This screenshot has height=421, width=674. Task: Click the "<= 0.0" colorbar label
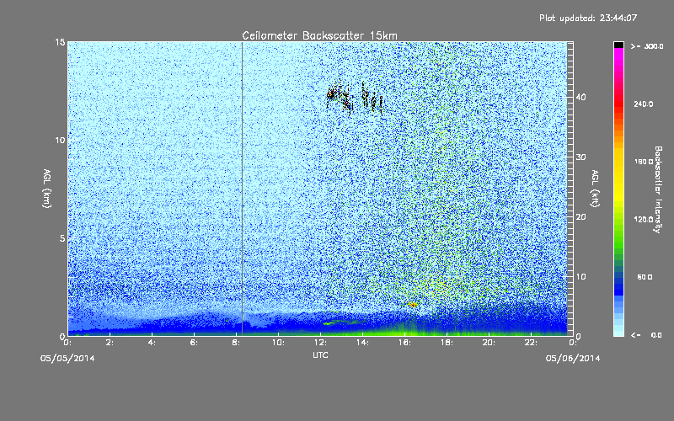tap(646, 335)
